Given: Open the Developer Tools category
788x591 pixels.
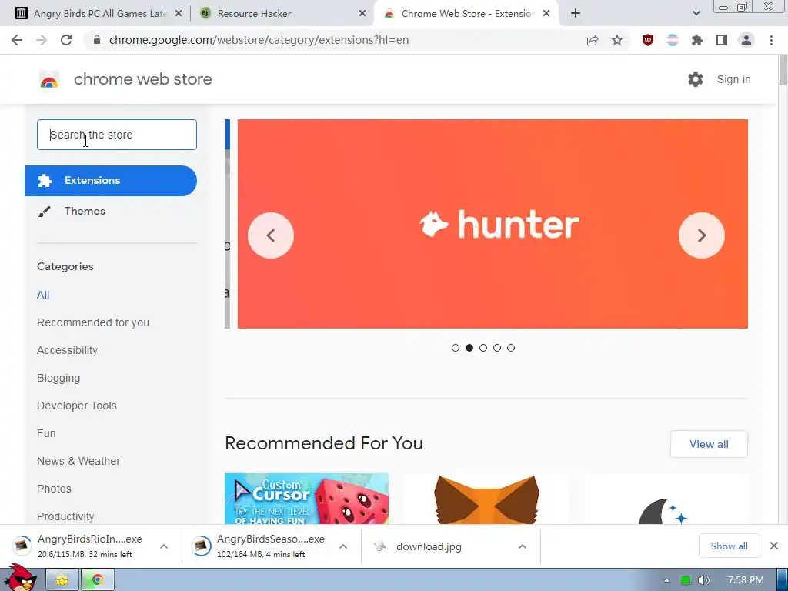Looking at the screenshot, I should [77, 406].
